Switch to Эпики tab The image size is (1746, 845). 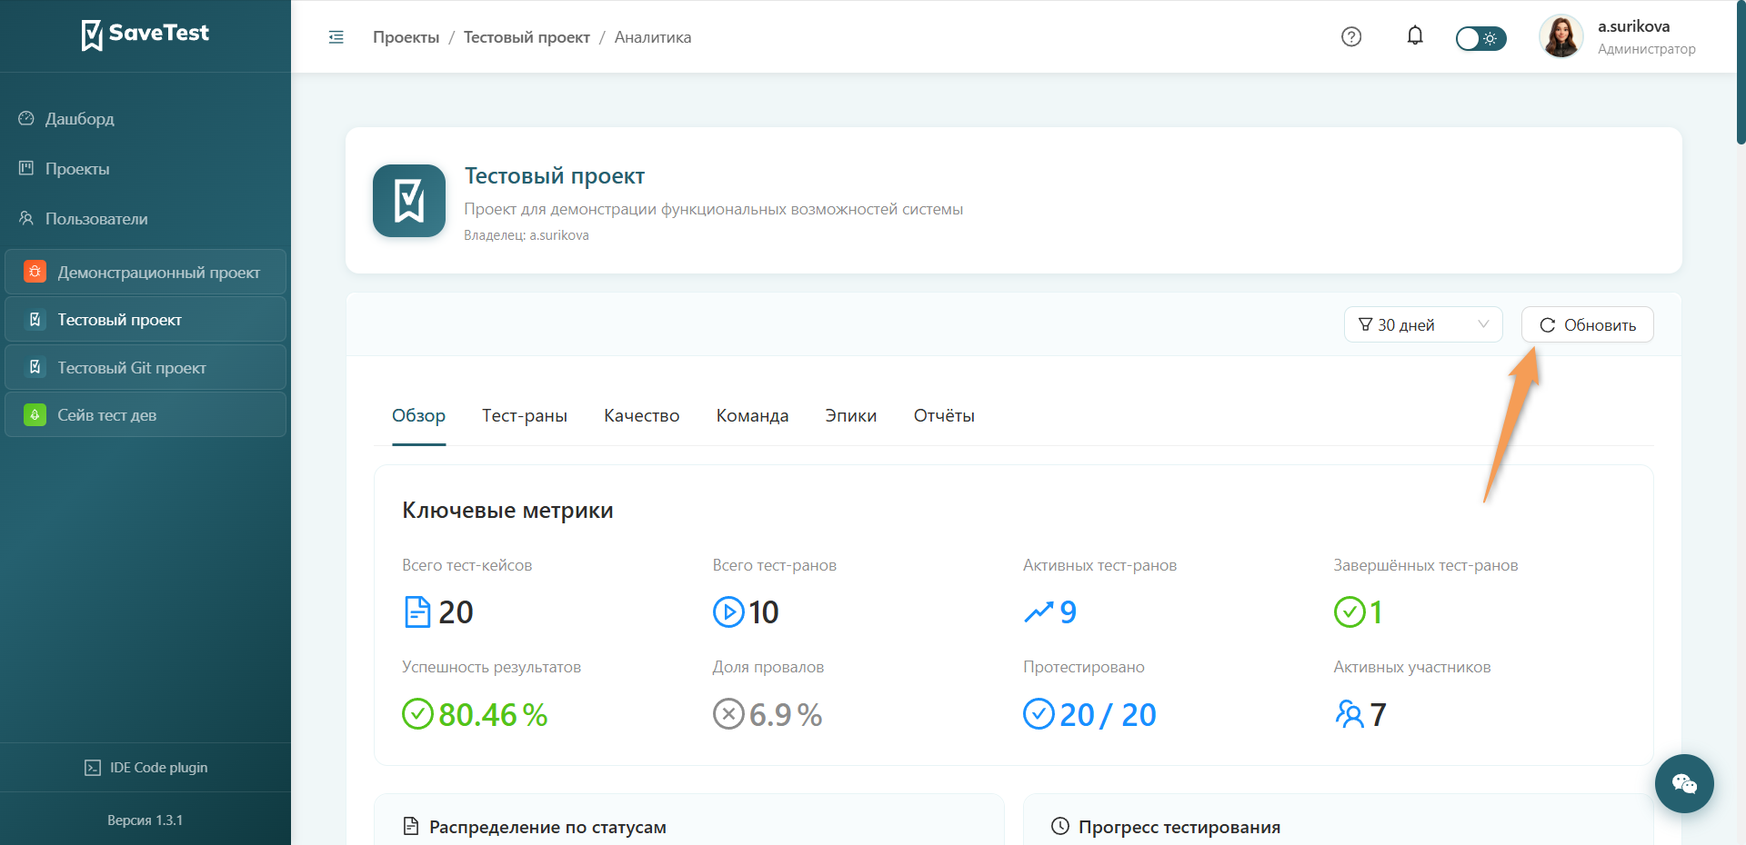(851, 415)
